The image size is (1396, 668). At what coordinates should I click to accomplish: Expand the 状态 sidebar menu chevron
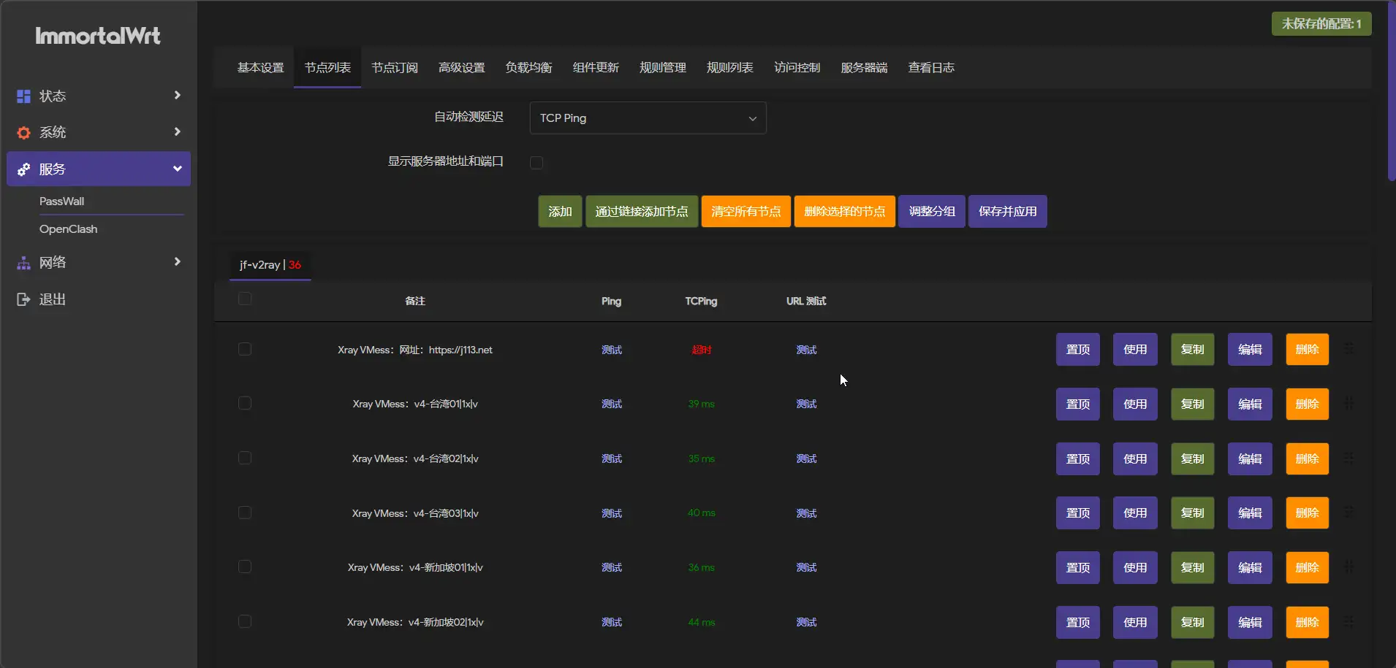tap(177, 96)
